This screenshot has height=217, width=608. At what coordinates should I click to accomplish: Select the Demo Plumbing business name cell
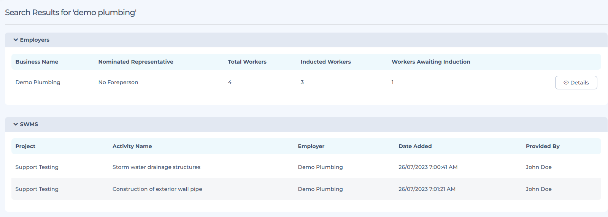(38, 82)
